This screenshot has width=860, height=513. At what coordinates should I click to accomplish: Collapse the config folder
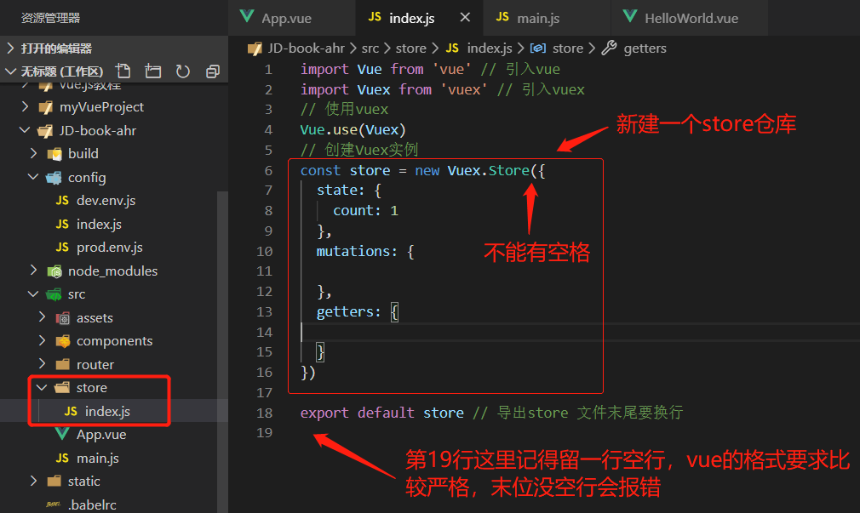(33, 177)
